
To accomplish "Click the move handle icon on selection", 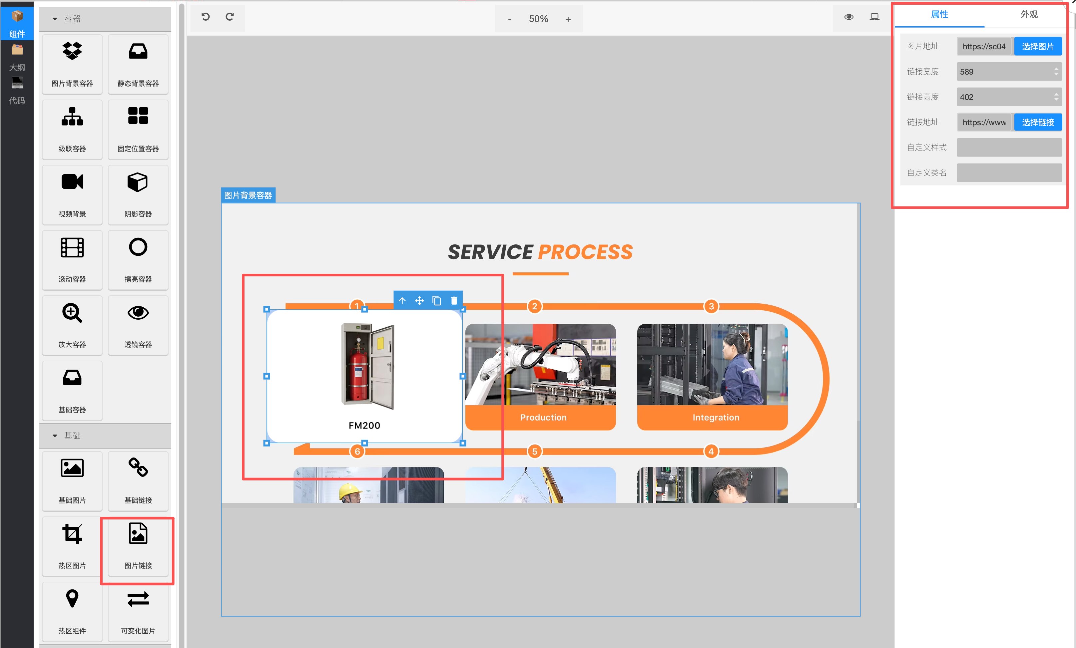I will click(x=419, y=301).
